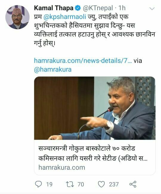Like the tweet with the heart icon
This screenshot has width=161, height=194.
101,184
